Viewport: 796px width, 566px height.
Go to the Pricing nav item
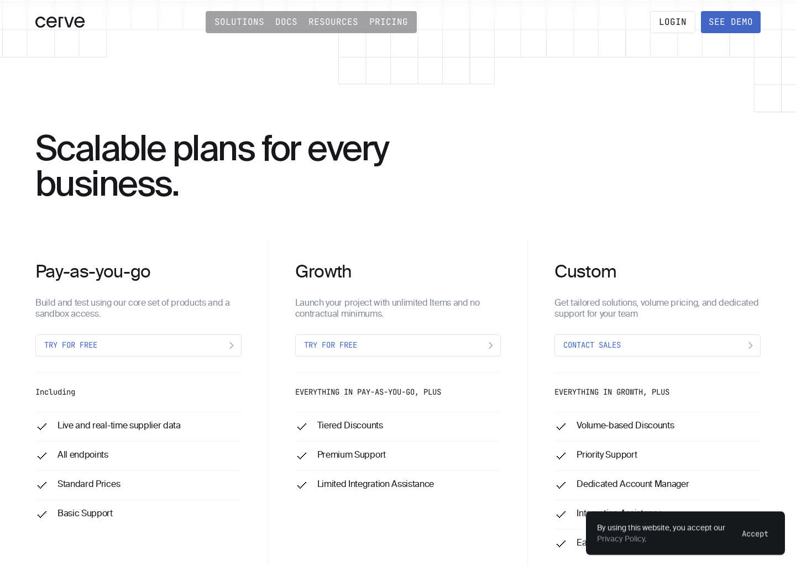389,22
